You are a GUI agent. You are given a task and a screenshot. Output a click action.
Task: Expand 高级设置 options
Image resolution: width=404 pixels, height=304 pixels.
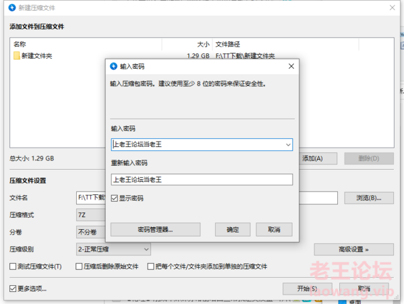(x=354, y=249)
